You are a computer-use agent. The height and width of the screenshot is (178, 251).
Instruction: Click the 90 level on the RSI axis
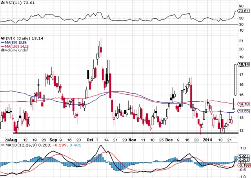tap(242, 6)
